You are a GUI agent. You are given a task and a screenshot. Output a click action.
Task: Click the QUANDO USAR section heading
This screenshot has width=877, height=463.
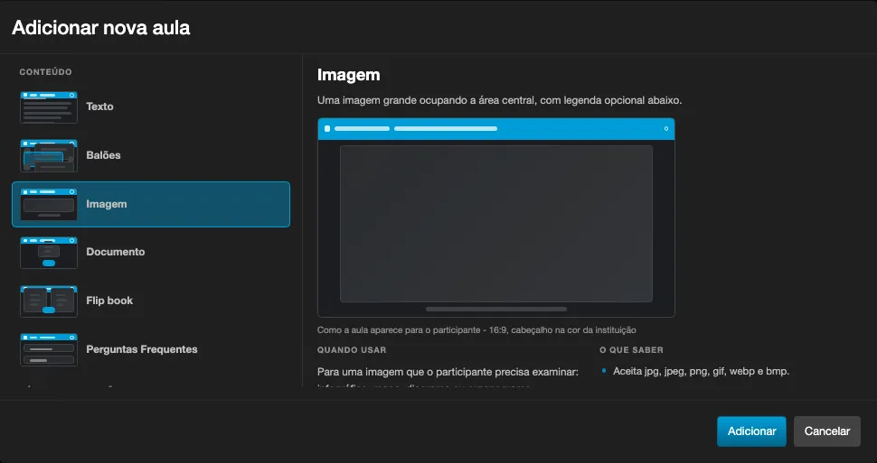[352, 350]
